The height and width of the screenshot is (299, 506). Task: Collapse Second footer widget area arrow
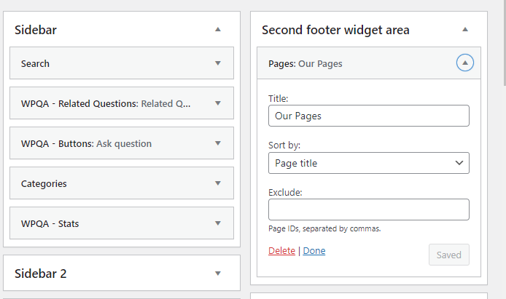coord(465,30)
